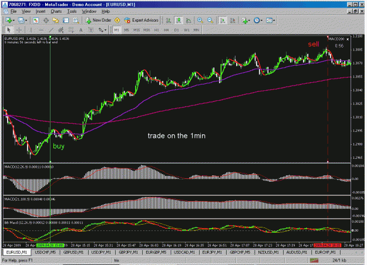Screen dimensions: 367x265
Task: Open the Profiles dropdown arrow
Action: click(x=26, y=21)
